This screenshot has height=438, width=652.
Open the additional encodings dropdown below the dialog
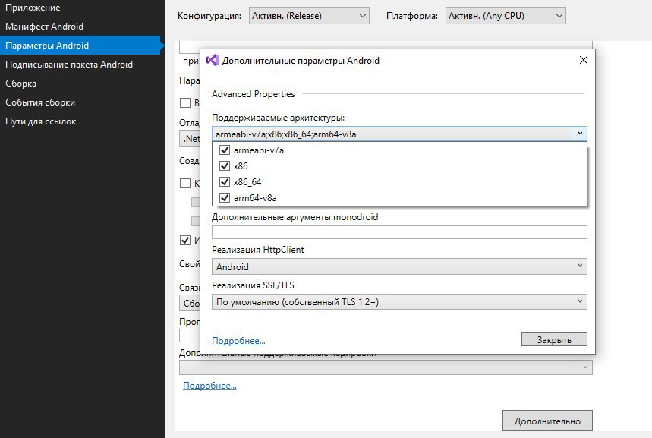(x=386, y=367)
